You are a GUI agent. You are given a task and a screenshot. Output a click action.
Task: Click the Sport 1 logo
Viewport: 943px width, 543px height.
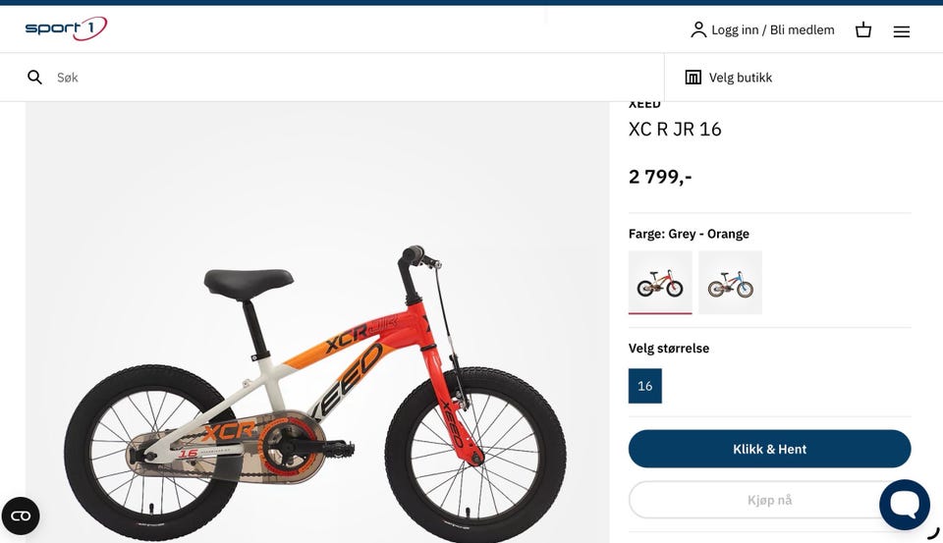coord(66,28)
